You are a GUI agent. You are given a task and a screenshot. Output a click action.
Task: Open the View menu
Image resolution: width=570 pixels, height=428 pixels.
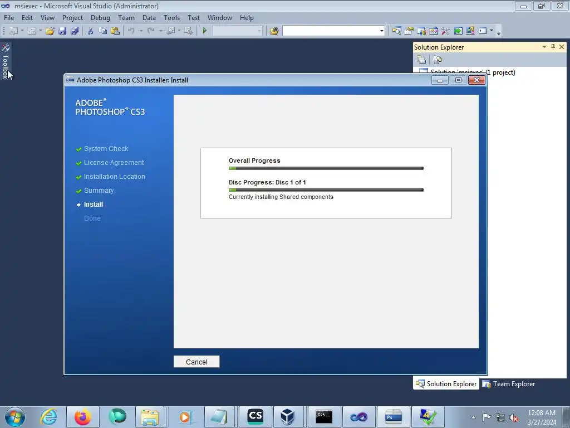pos(47,17)
